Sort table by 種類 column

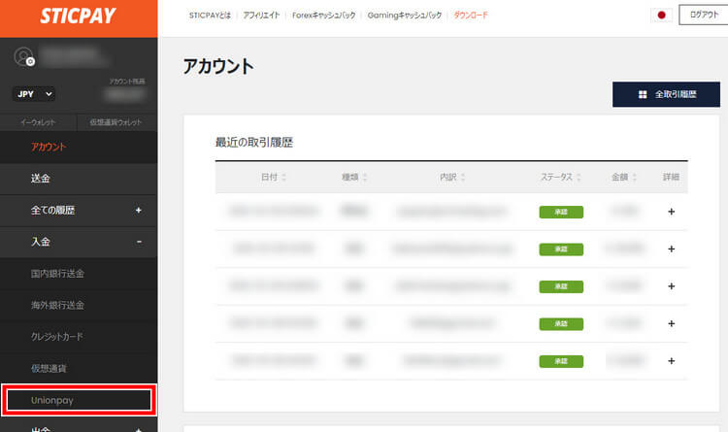pos(354,177)
